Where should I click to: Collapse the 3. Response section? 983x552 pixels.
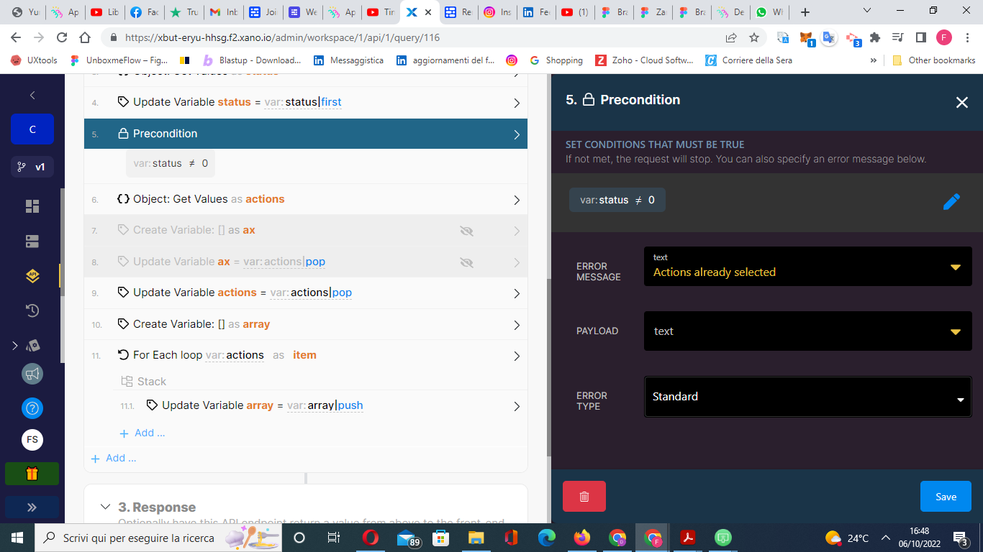click(x=105, y=507)
